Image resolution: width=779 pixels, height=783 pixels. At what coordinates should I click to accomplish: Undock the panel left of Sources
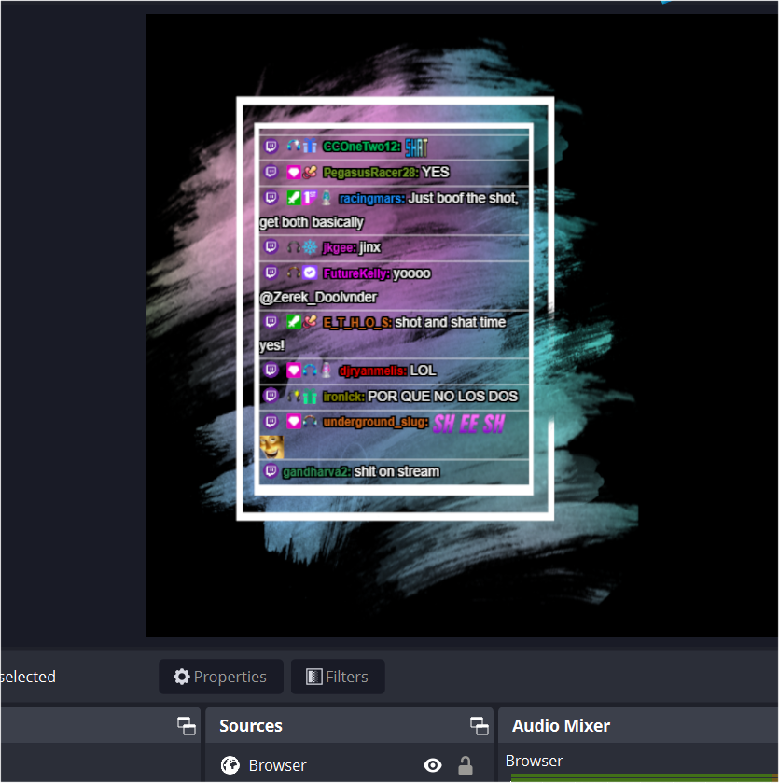pos(186,726)
